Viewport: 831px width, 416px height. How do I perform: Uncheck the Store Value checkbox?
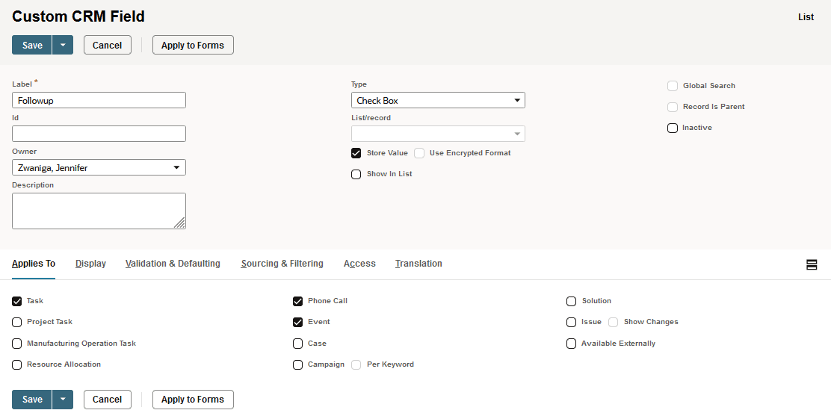click(x=356, y=153)
